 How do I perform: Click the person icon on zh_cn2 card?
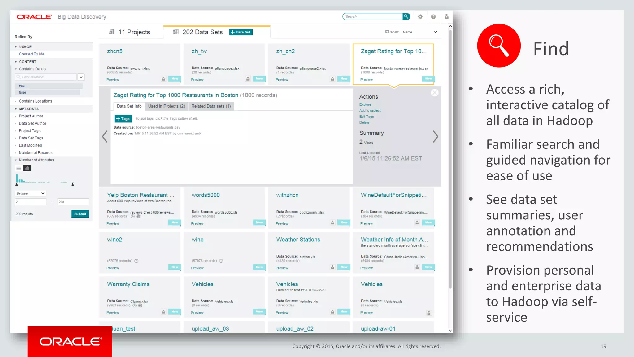(x=332, y=79)
